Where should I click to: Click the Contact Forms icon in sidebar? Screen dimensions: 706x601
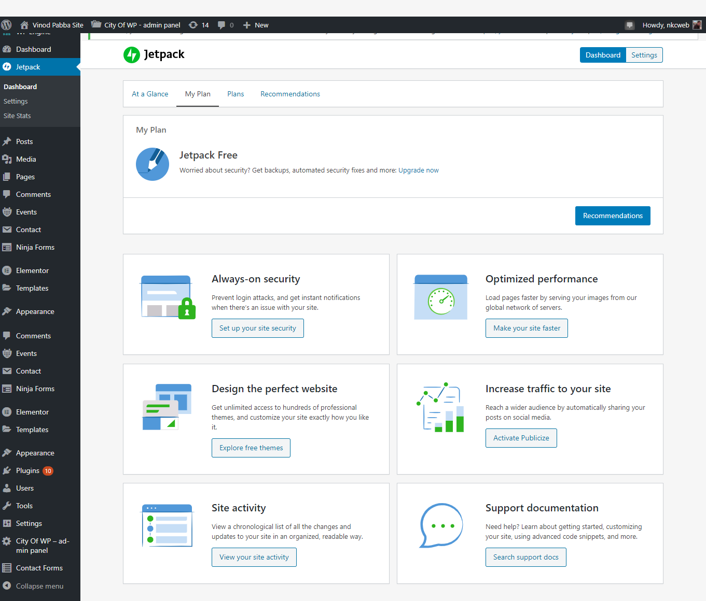click(7, 568)
